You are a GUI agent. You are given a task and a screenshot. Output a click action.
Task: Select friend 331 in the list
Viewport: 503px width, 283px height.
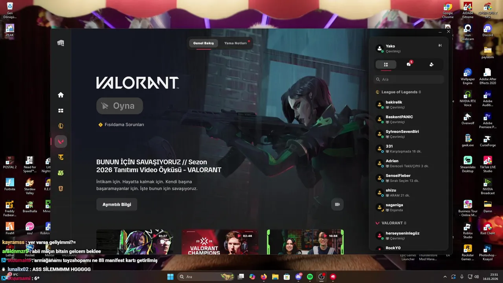[x=409, y=149]
